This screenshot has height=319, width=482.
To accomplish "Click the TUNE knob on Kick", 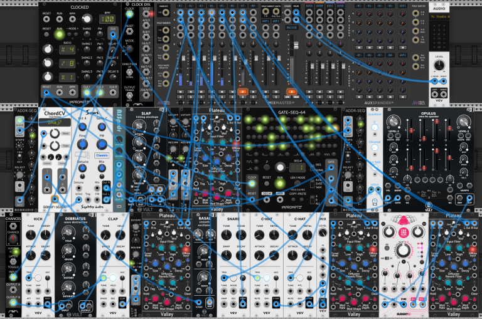I will click(x=31, y=235).
